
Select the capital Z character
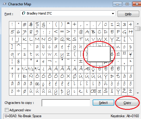click(118, 39)
